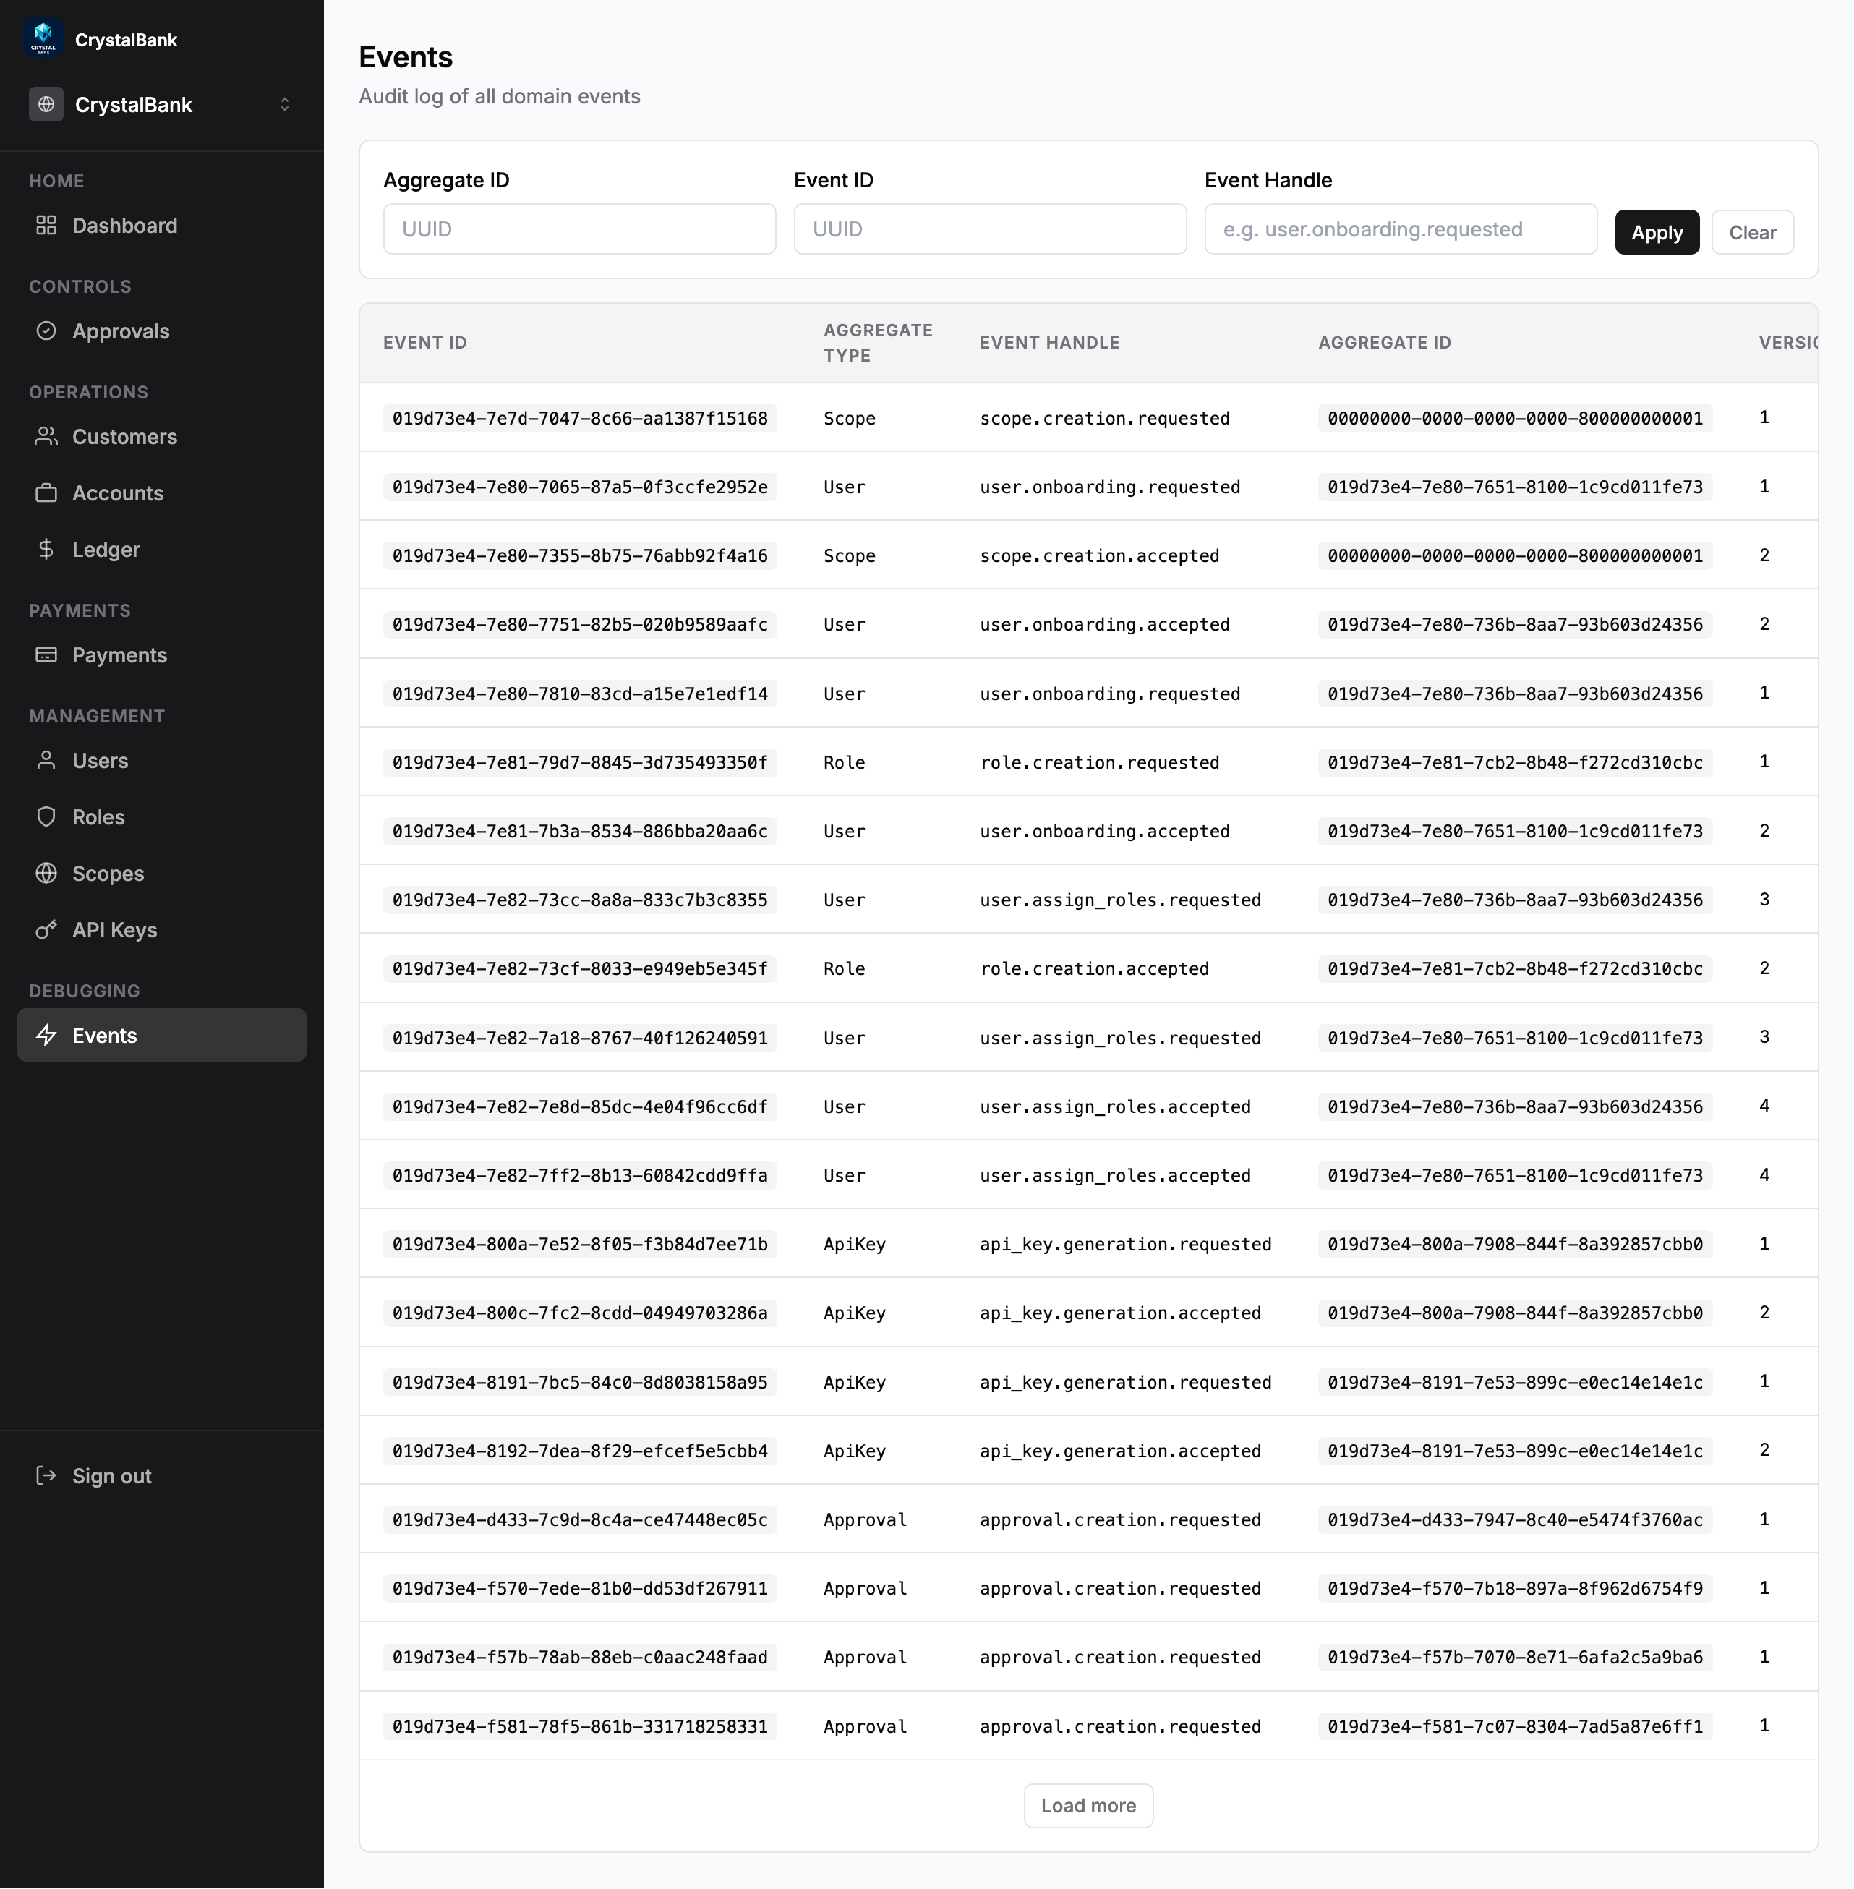1854x1889 pixels.
Task: Click the Payments card icon
Action: tap(46, 655)
